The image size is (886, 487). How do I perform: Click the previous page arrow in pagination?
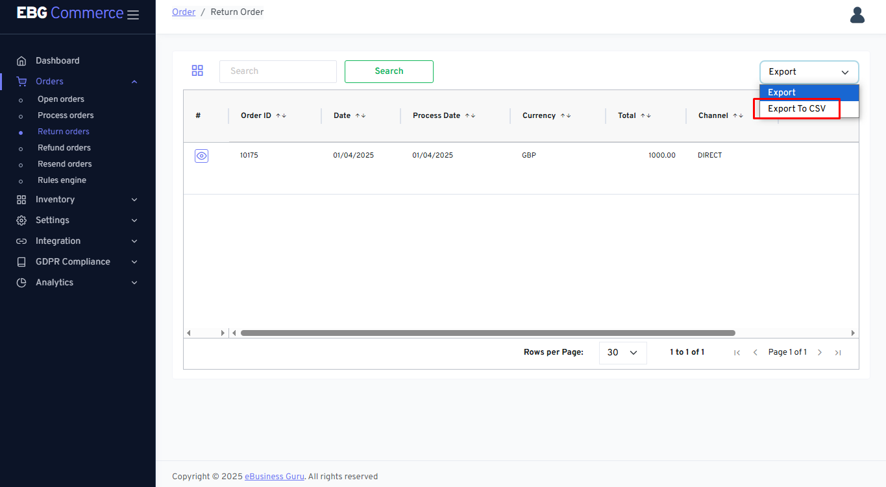(x=755, y=353)
